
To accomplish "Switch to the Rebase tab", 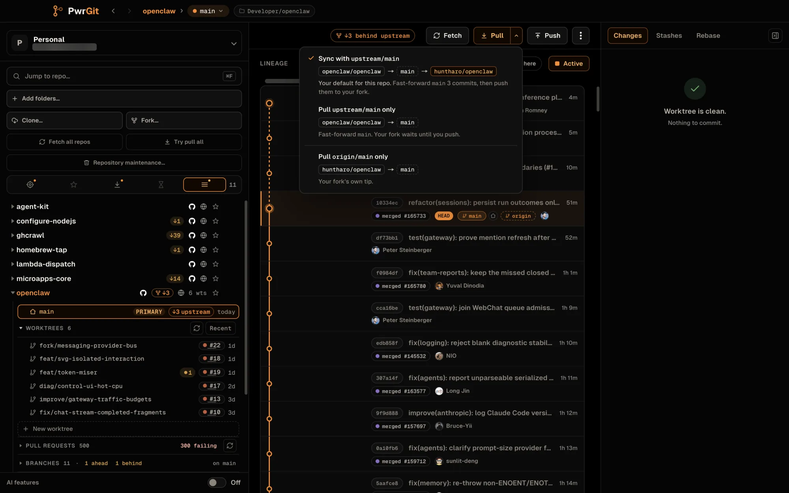I will tap(708, 35).
